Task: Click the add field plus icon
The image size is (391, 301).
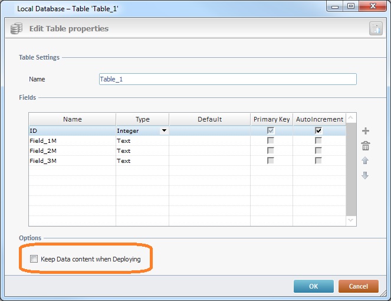Action: [365, 131]
